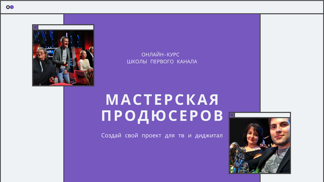
Task: Click the white title bar of the selfie window
Action: [262, 115]
